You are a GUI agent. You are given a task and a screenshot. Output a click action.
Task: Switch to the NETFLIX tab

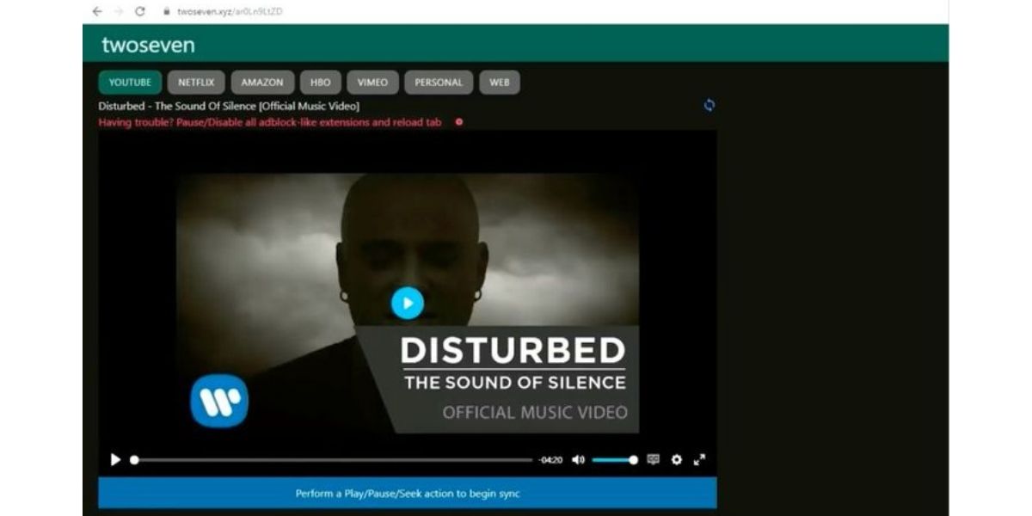[196, 82]
